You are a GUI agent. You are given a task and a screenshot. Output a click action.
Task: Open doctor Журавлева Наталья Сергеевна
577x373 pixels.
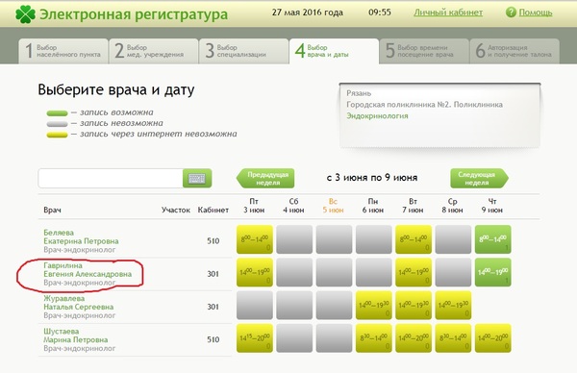79,303
